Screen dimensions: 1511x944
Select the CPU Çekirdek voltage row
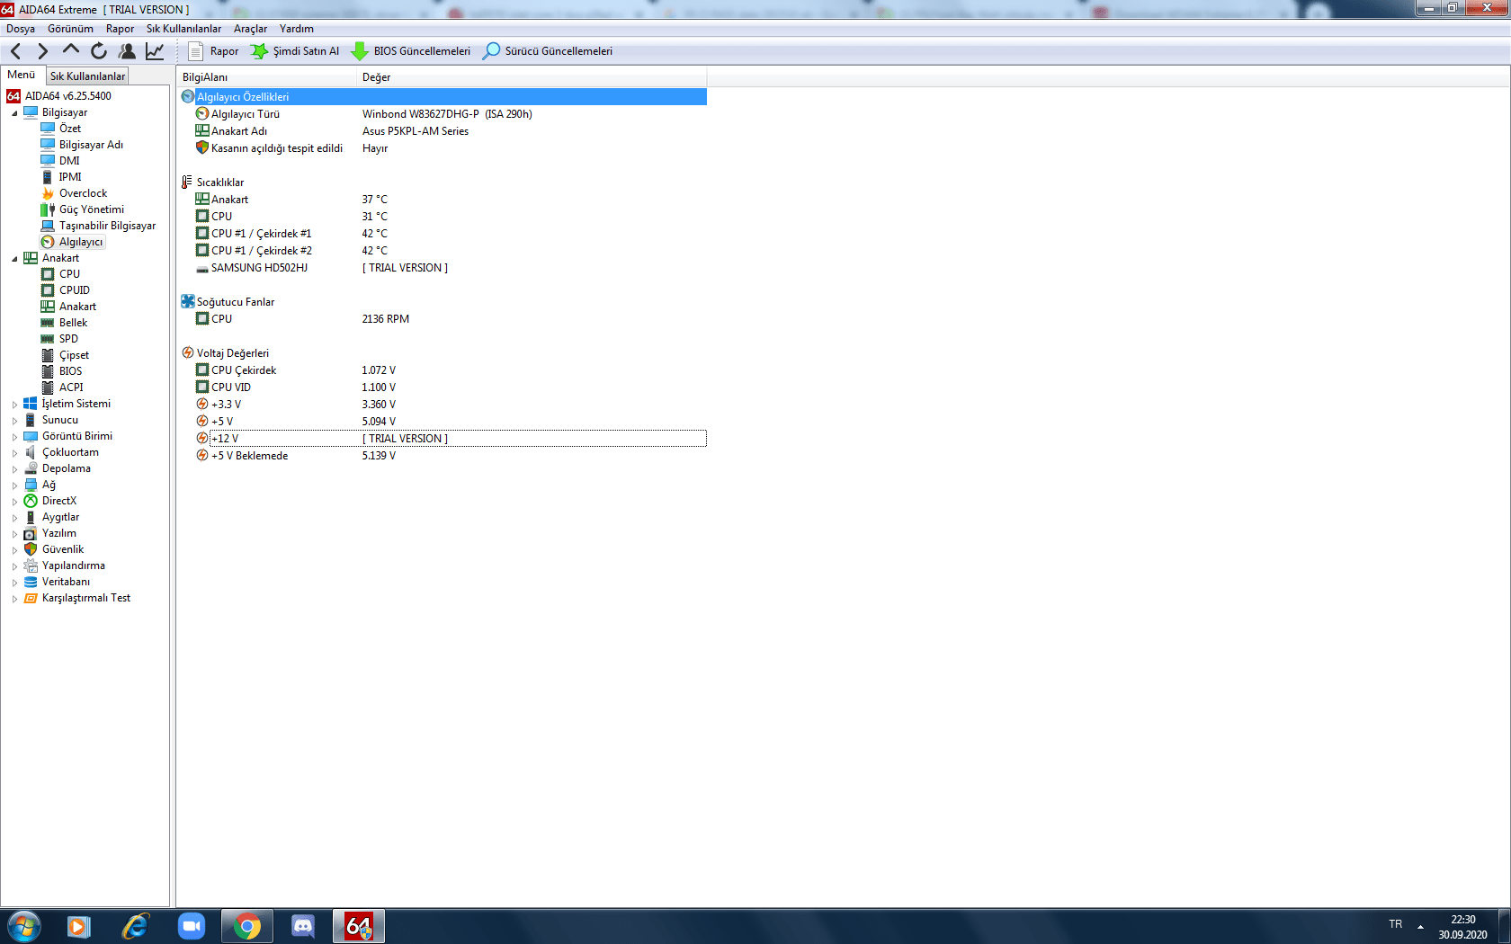pos(443,370)
